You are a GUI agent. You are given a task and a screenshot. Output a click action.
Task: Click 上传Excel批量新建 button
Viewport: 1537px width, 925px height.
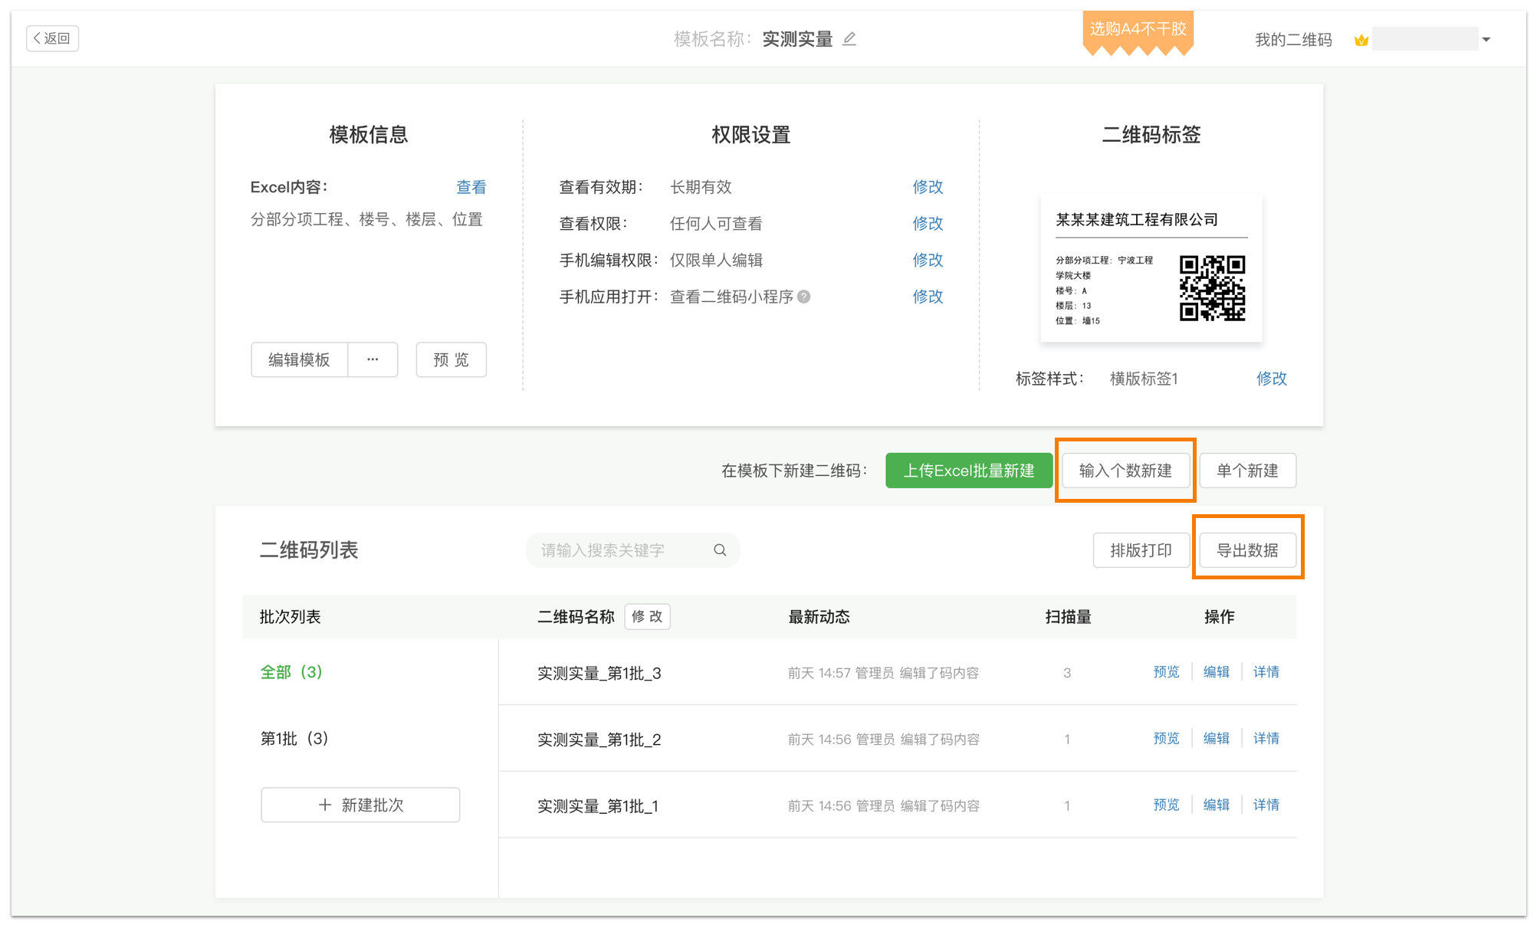(x=968, y=471)
